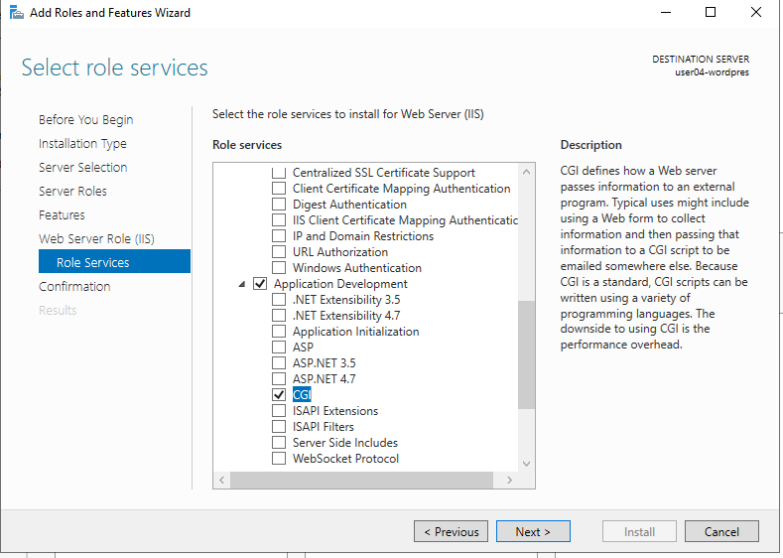
Task: Select Web Server Role (IIS) step
Action: (x=97, y=238)
